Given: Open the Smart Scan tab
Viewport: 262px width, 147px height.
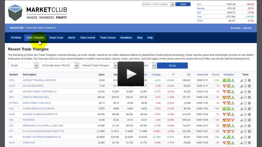Looking at the screenshot, I should coord(56,38).
